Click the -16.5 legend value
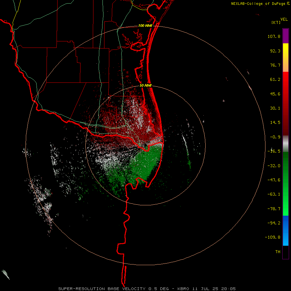 [x=274, y=151]
